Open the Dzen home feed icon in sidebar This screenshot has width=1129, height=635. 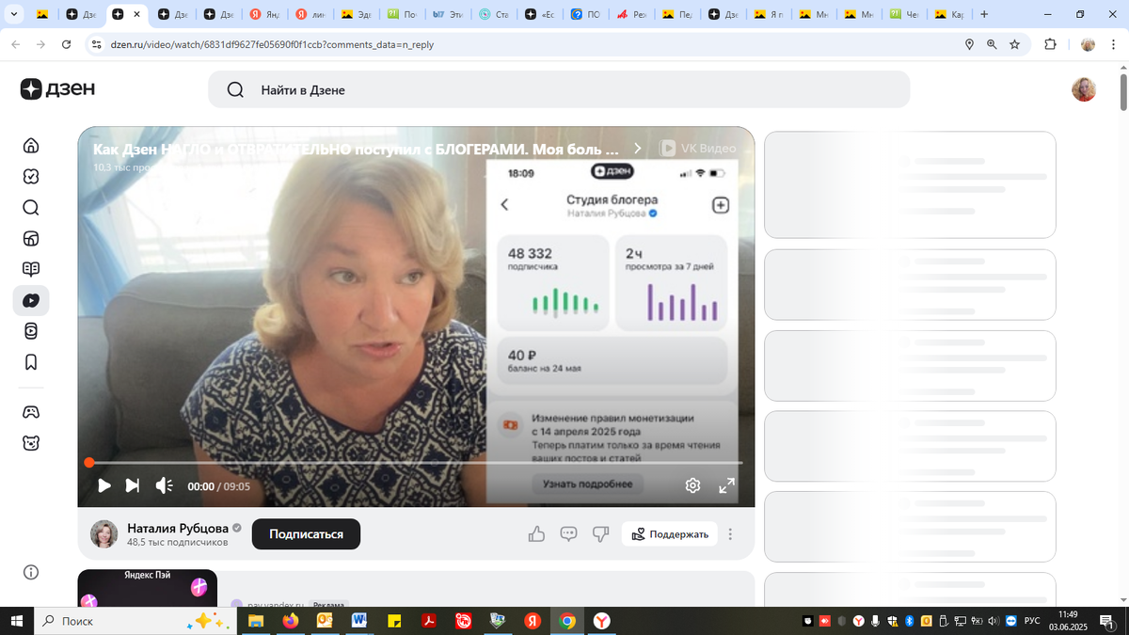(31, 145)
